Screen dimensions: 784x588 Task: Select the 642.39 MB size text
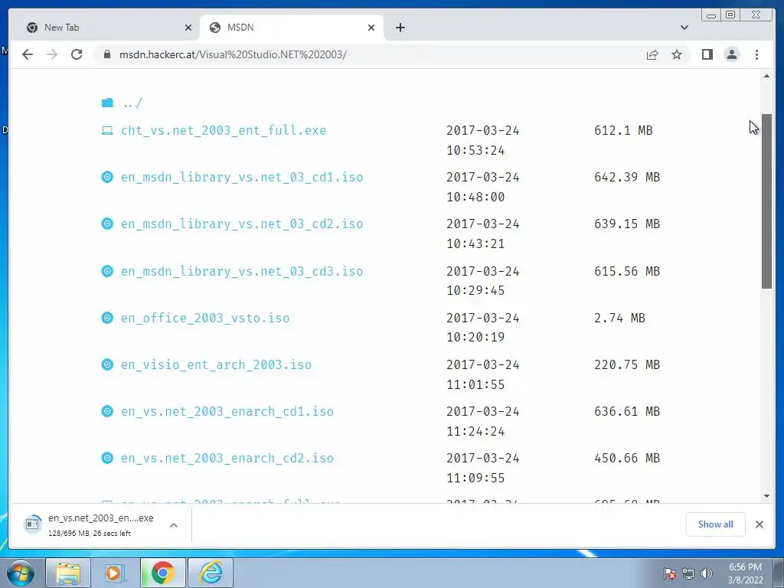[627, 178]
